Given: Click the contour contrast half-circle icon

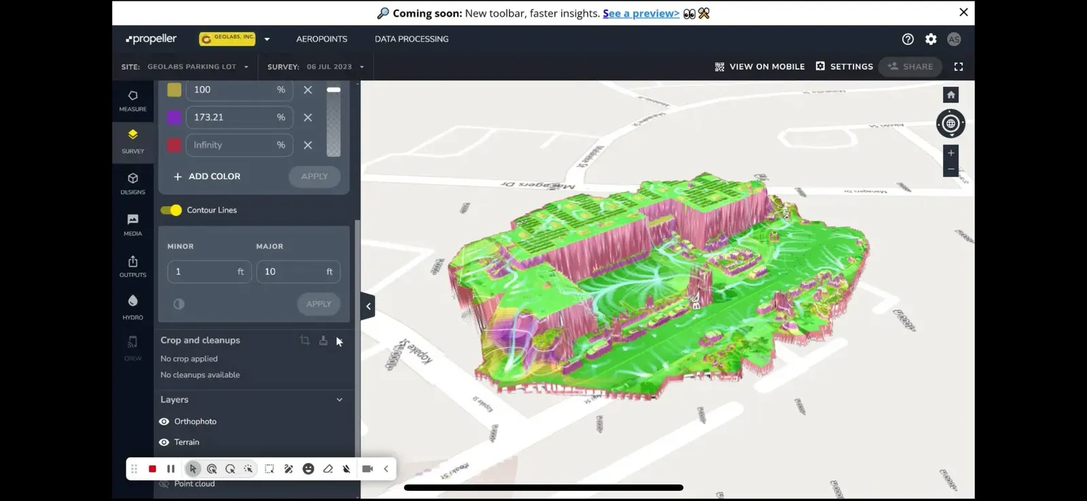Looking at the screenshot, I should [179, 304].
